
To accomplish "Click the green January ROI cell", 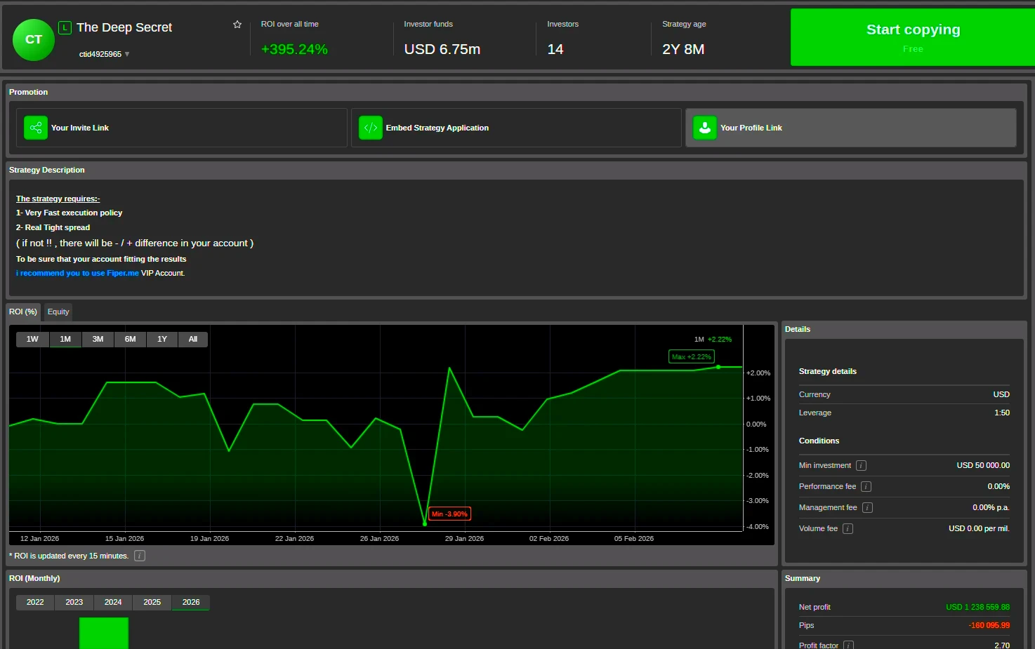I will click(x=103, y=633).
